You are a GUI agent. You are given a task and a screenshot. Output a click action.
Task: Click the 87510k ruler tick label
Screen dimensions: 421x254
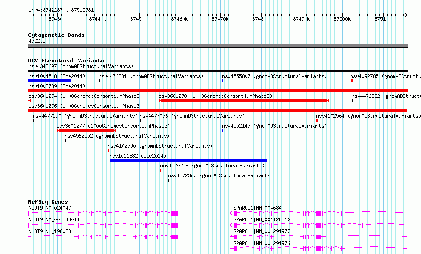[x=383, y=19]
